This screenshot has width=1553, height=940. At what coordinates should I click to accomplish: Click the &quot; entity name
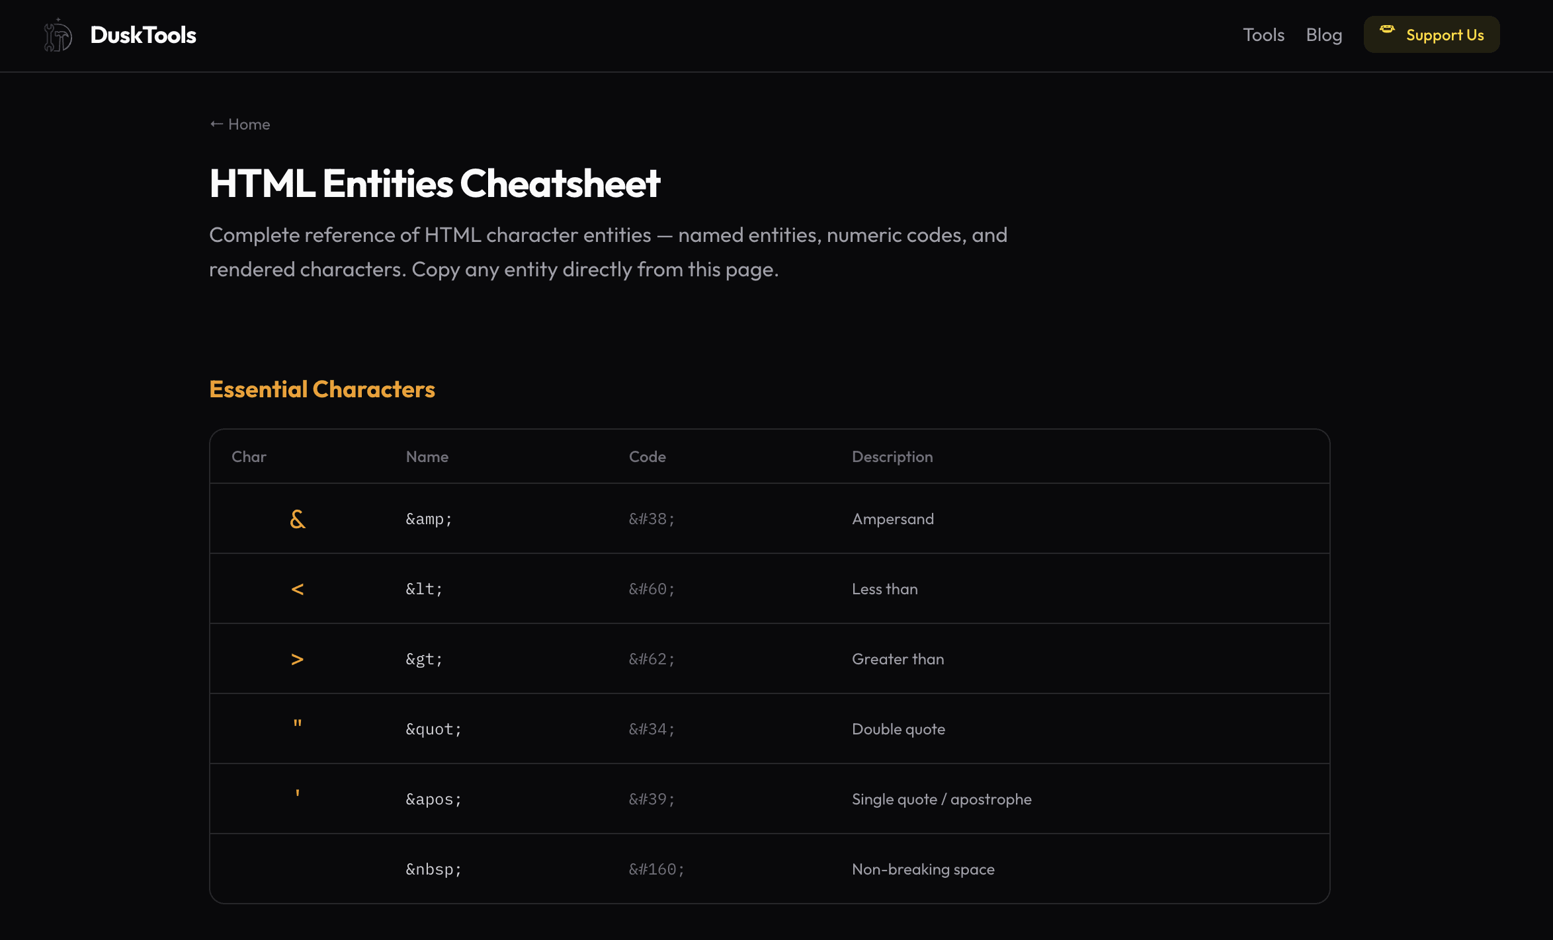433,729
